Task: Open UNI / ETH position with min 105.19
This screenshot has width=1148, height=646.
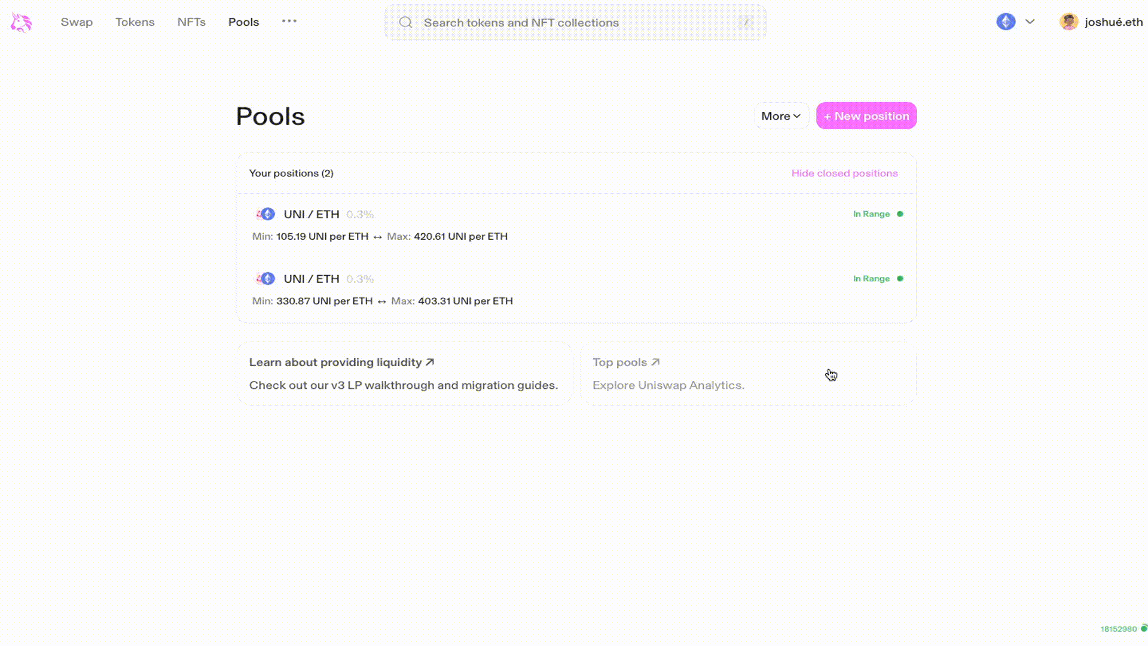Action: coord(576,226)
